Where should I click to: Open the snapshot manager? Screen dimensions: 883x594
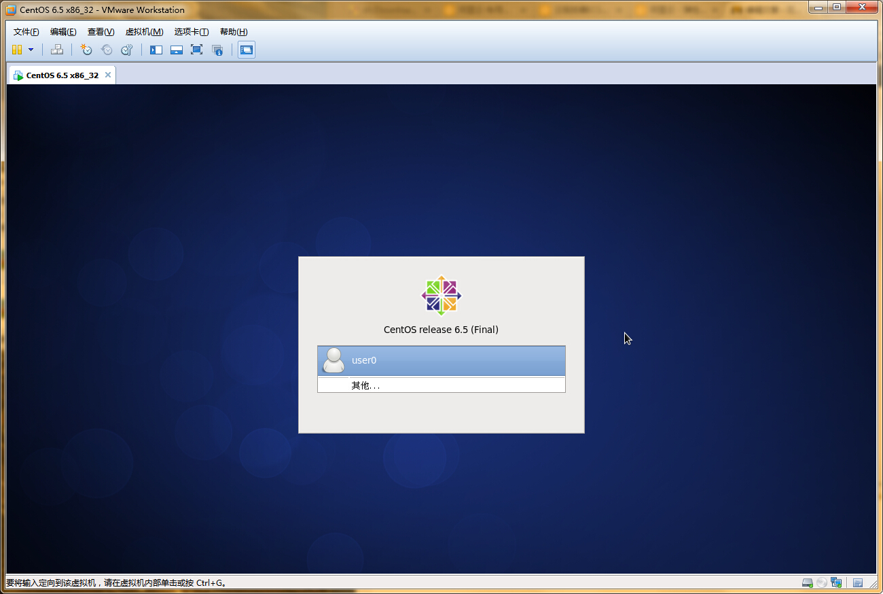(x=127, y=50)
